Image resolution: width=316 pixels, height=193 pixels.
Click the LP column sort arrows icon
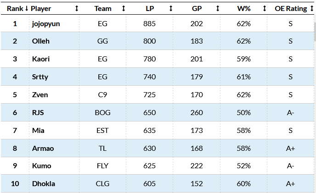[x=171, y=9]
